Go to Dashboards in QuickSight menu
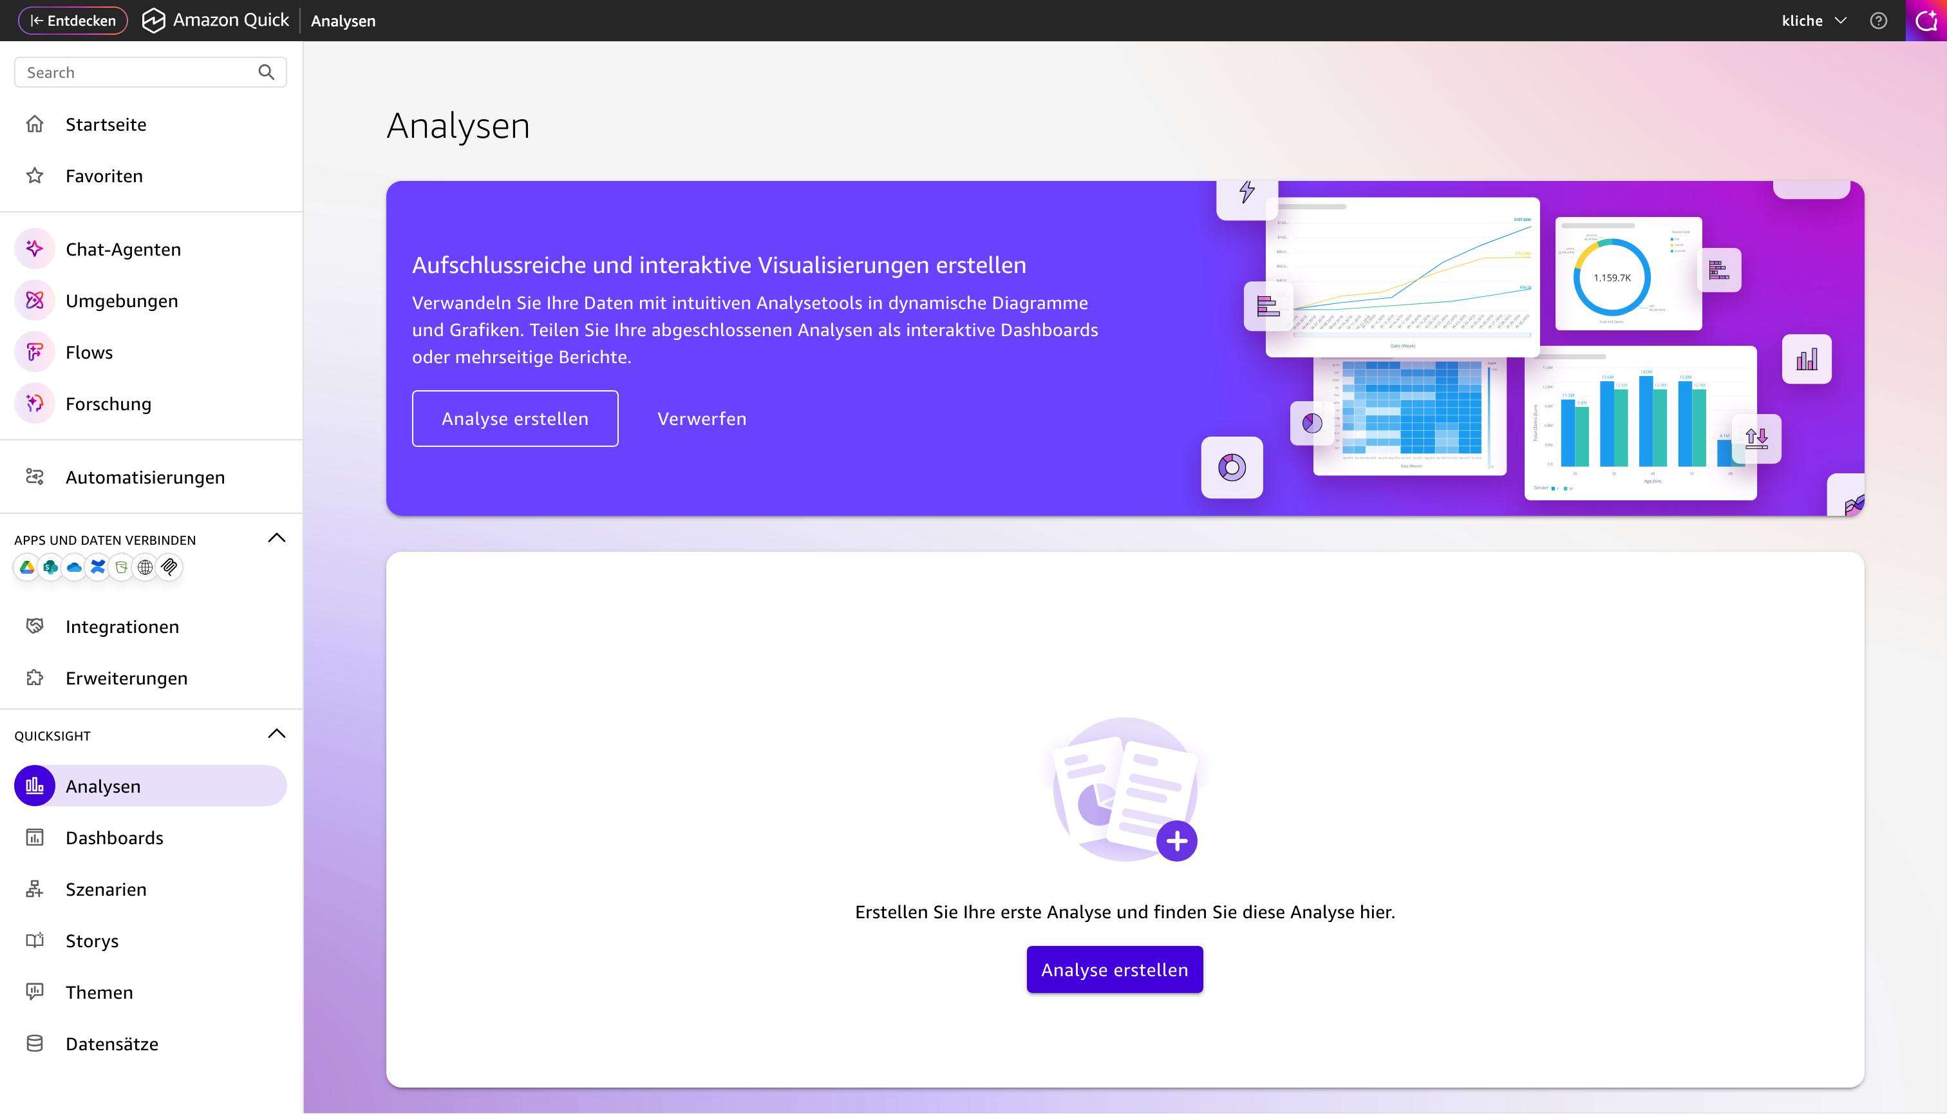 coord(114,838)
